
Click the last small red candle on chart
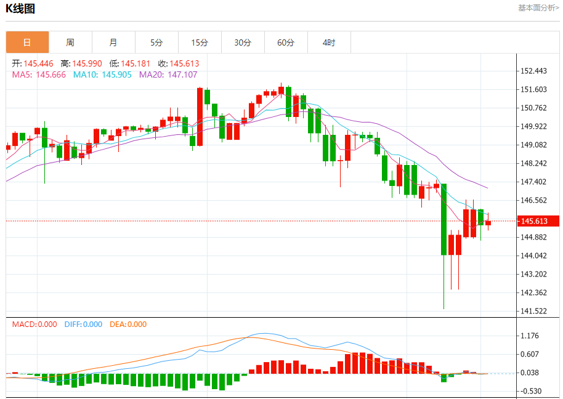click(x=488, y=223)
